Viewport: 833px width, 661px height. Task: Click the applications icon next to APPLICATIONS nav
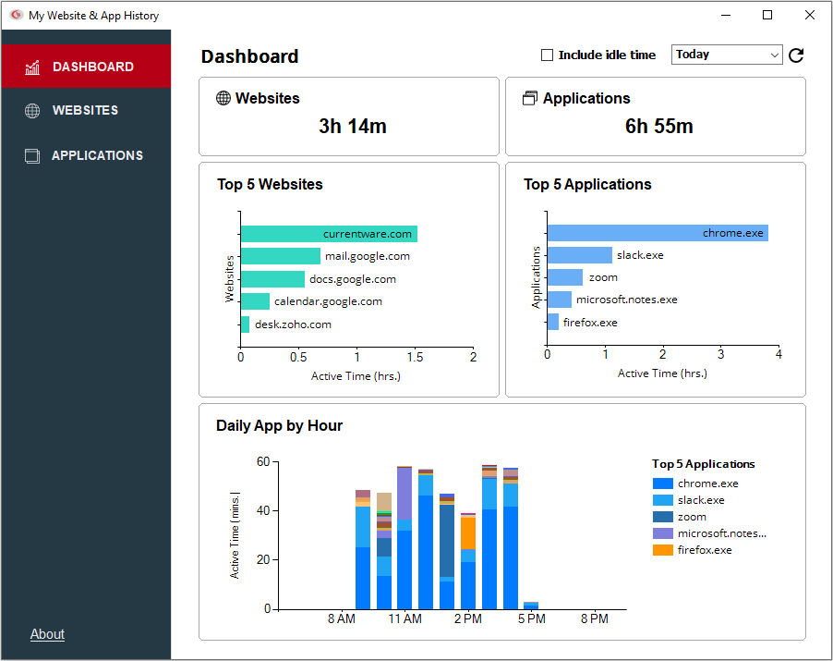[x=33, y=155]
